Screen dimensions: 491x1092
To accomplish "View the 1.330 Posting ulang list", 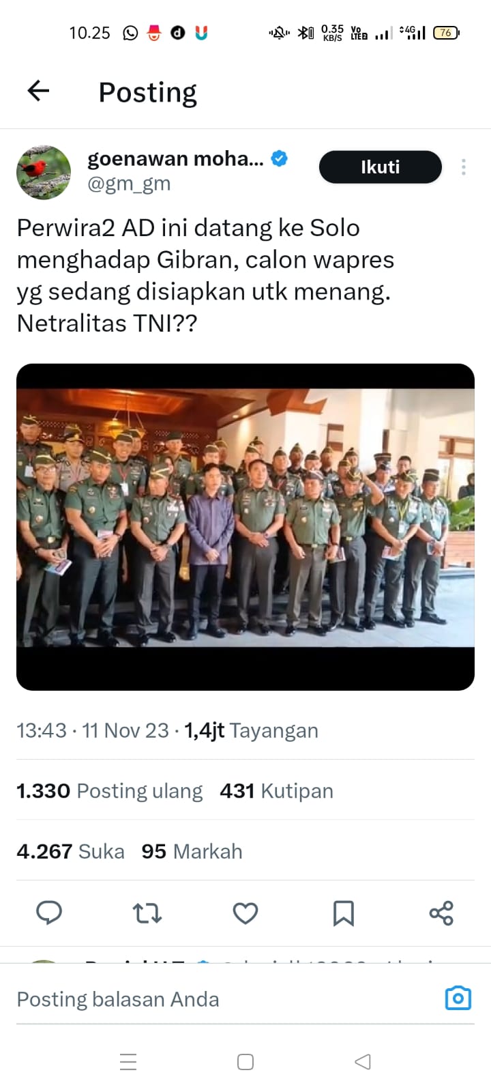I will click(x=109, y=791).
